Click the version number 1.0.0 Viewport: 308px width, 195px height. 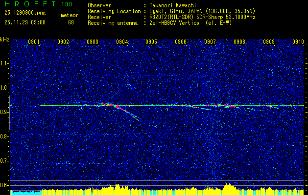(x=67, y=4)
